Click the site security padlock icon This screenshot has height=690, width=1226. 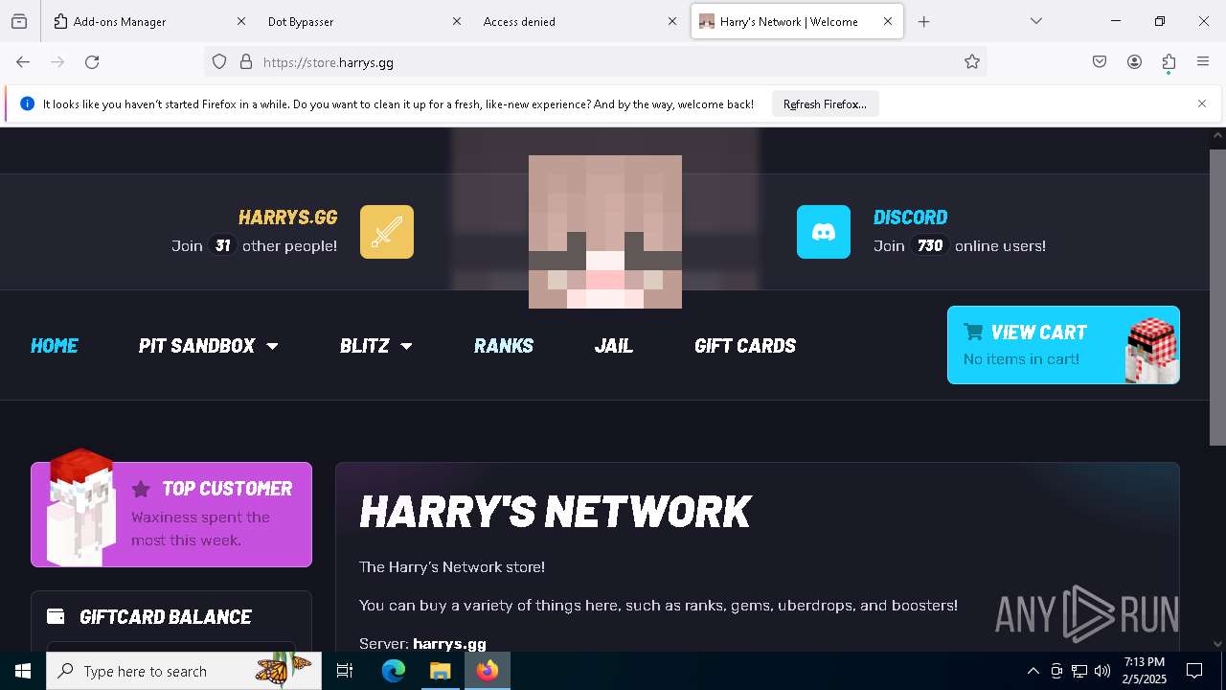246,62
